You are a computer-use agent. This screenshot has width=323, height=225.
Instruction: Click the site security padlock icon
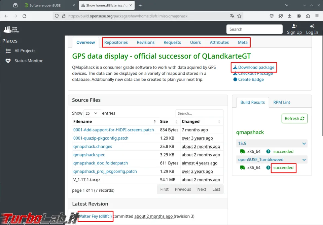tap(64, 16)
